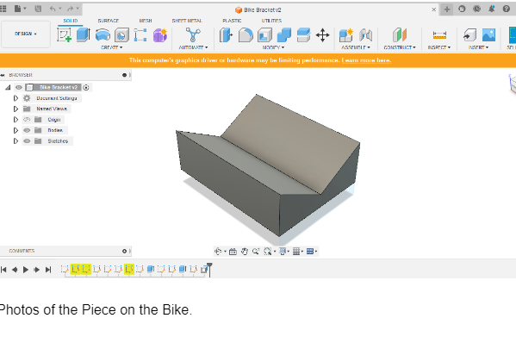Click the New Component icon
516x343 pixels.
[x=346, y=34]
